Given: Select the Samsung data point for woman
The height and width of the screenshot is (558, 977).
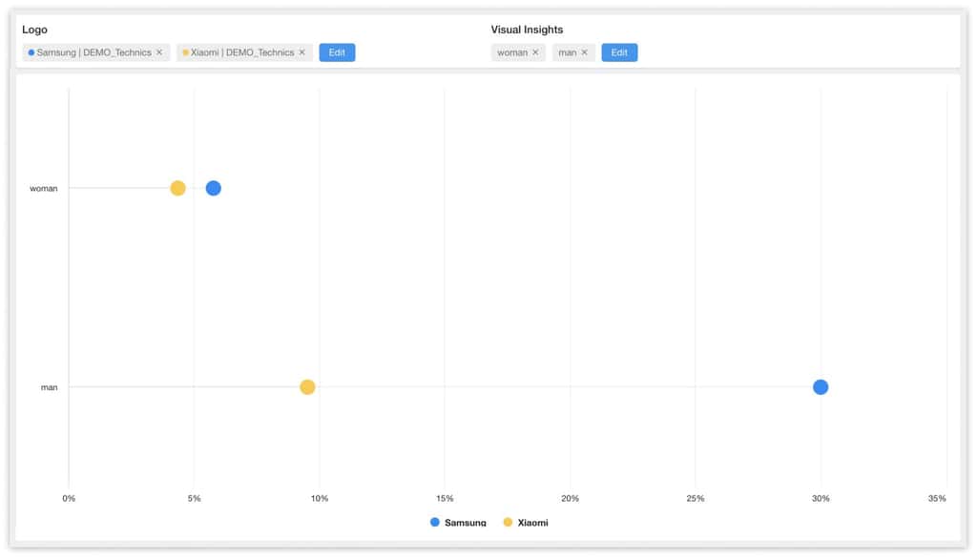Looking at the screenshot, I should click(213, 188).
